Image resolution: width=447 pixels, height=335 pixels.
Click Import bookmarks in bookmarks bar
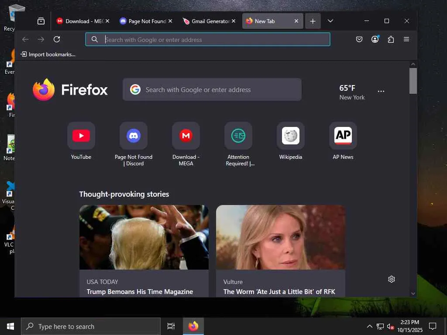pyautogui.click(x=48, y=55)
